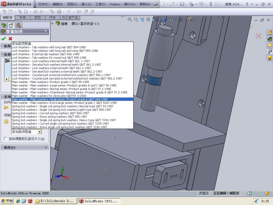Open the Options dropdown arrow
Image resolution: width=273 pixels, height=205 pixels.
(222, 4)
